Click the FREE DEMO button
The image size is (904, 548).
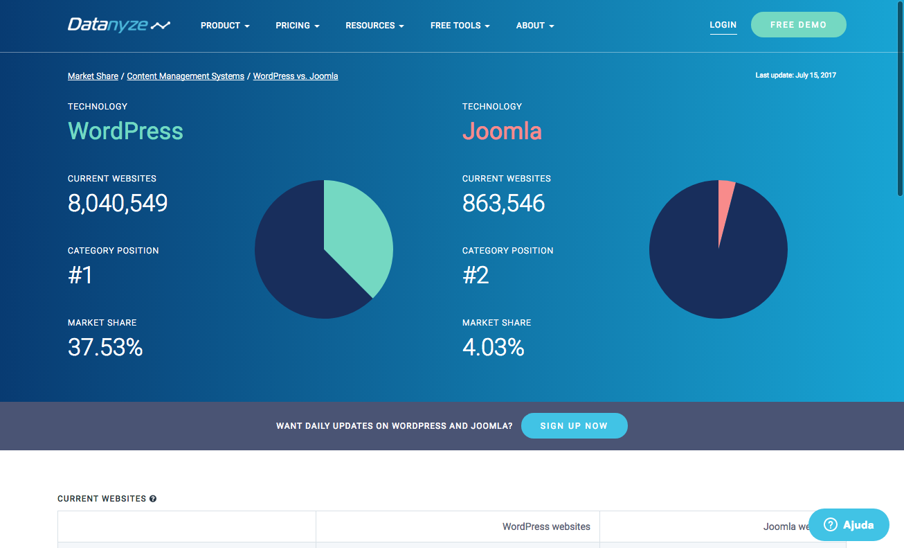pos(798,24)
